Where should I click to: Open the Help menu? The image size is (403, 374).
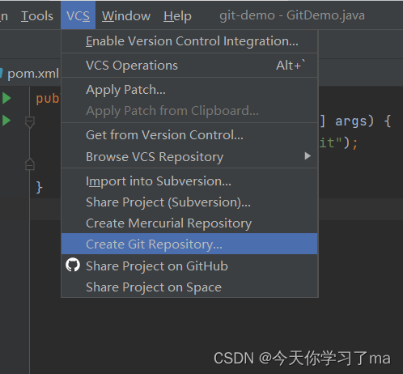coord(177,16)
